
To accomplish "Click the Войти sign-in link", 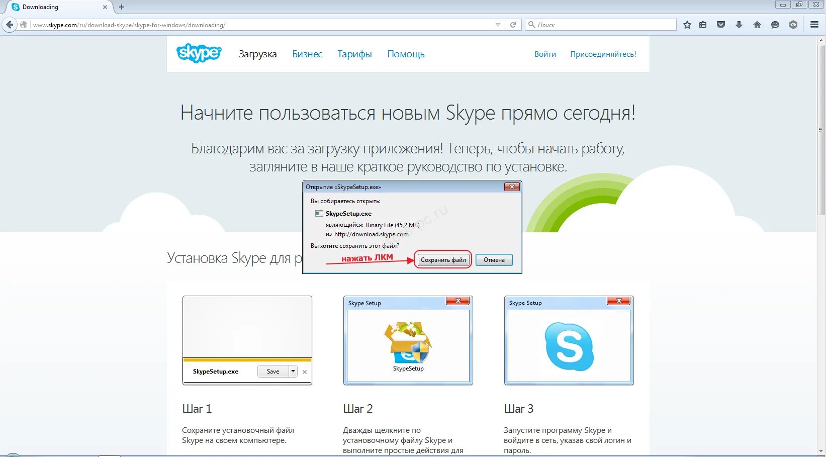I will click(x=545, y=54).
